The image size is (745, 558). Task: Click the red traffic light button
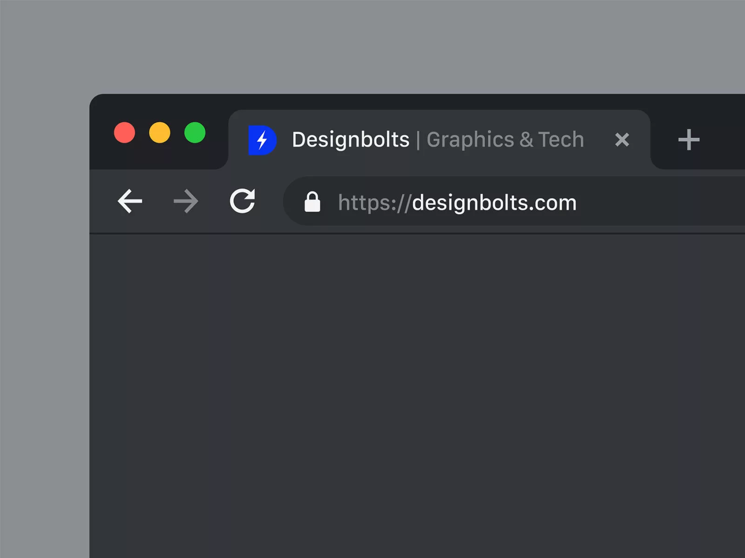click(124, 133)
